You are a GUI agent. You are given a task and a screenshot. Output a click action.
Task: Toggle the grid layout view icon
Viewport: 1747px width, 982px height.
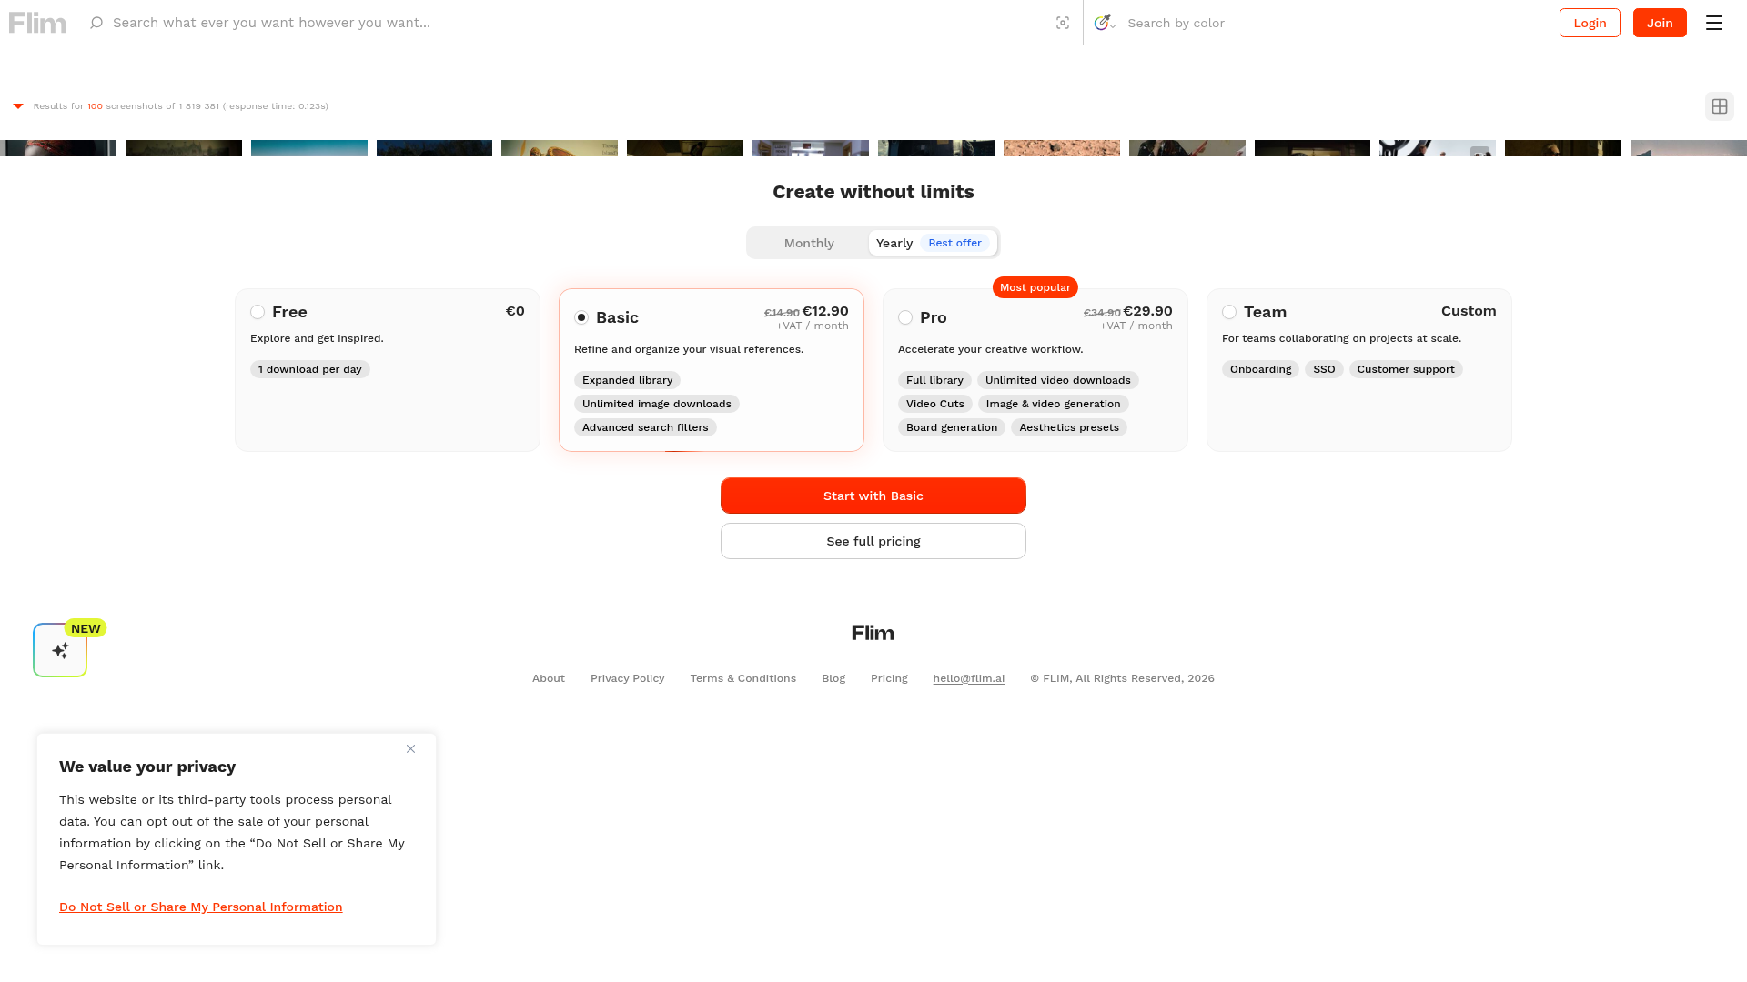click(x=1720, y=106)
